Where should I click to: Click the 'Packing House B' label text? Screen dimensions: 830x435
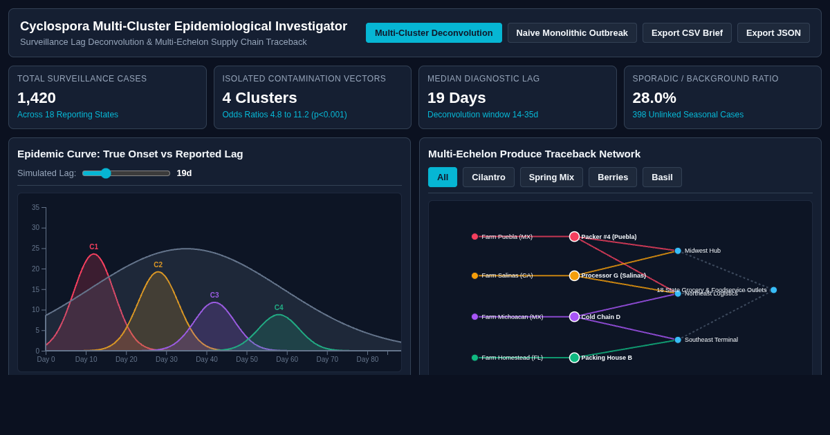(x=607, y=358)
